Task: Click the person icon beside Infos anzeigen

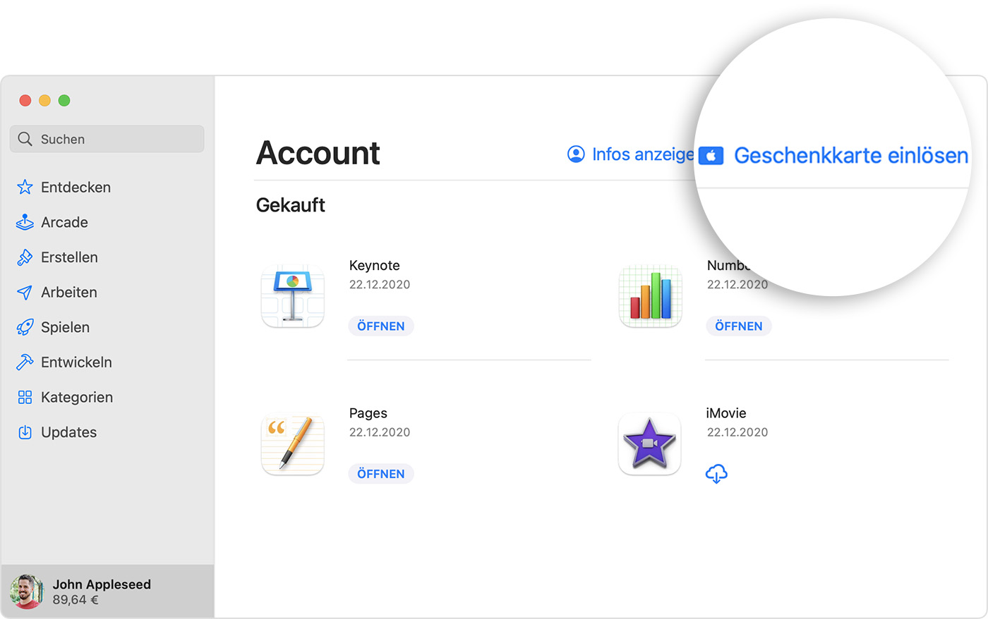Action: point(576,154)
